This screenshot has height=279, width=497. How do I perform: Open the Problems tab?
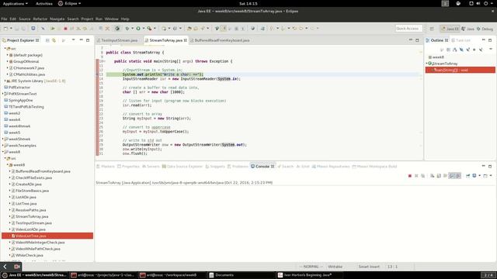[238, 167]
